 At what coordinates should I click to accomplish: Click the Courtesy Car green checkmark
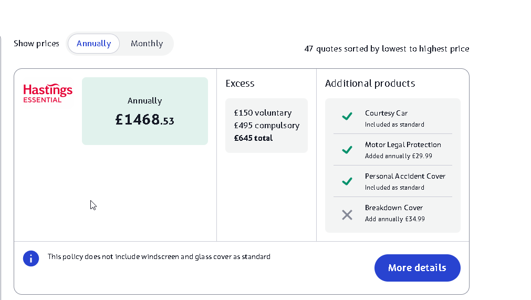347,117
